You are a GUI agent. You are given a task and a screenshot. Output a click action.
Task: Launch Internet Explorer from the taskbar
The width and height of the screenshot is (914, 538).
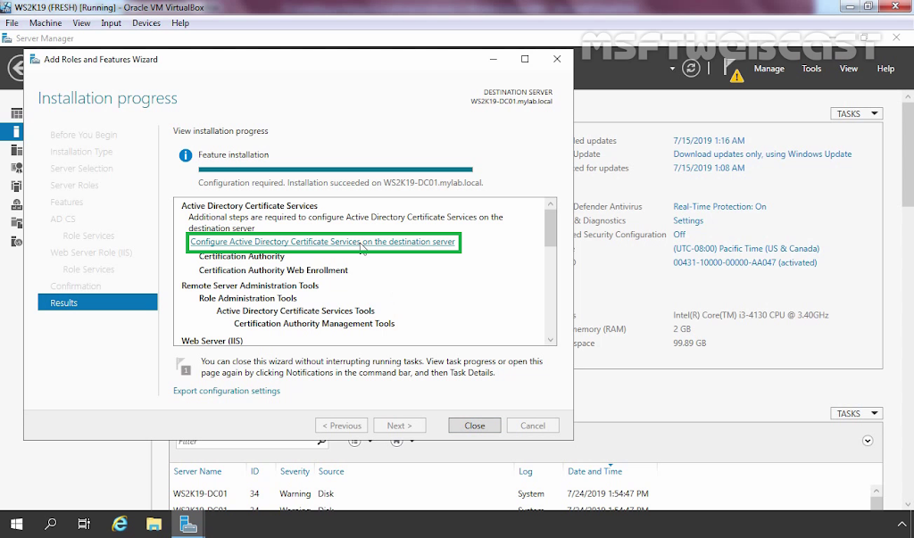coord(120,524)
